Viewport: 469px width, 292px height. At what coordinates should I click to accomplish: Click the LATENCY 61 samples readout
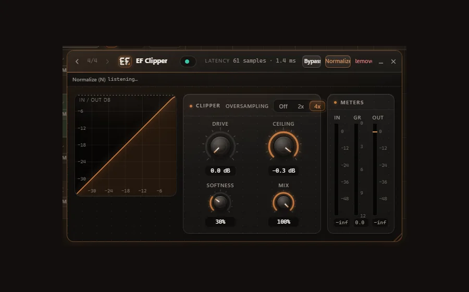tap(250, 60)
